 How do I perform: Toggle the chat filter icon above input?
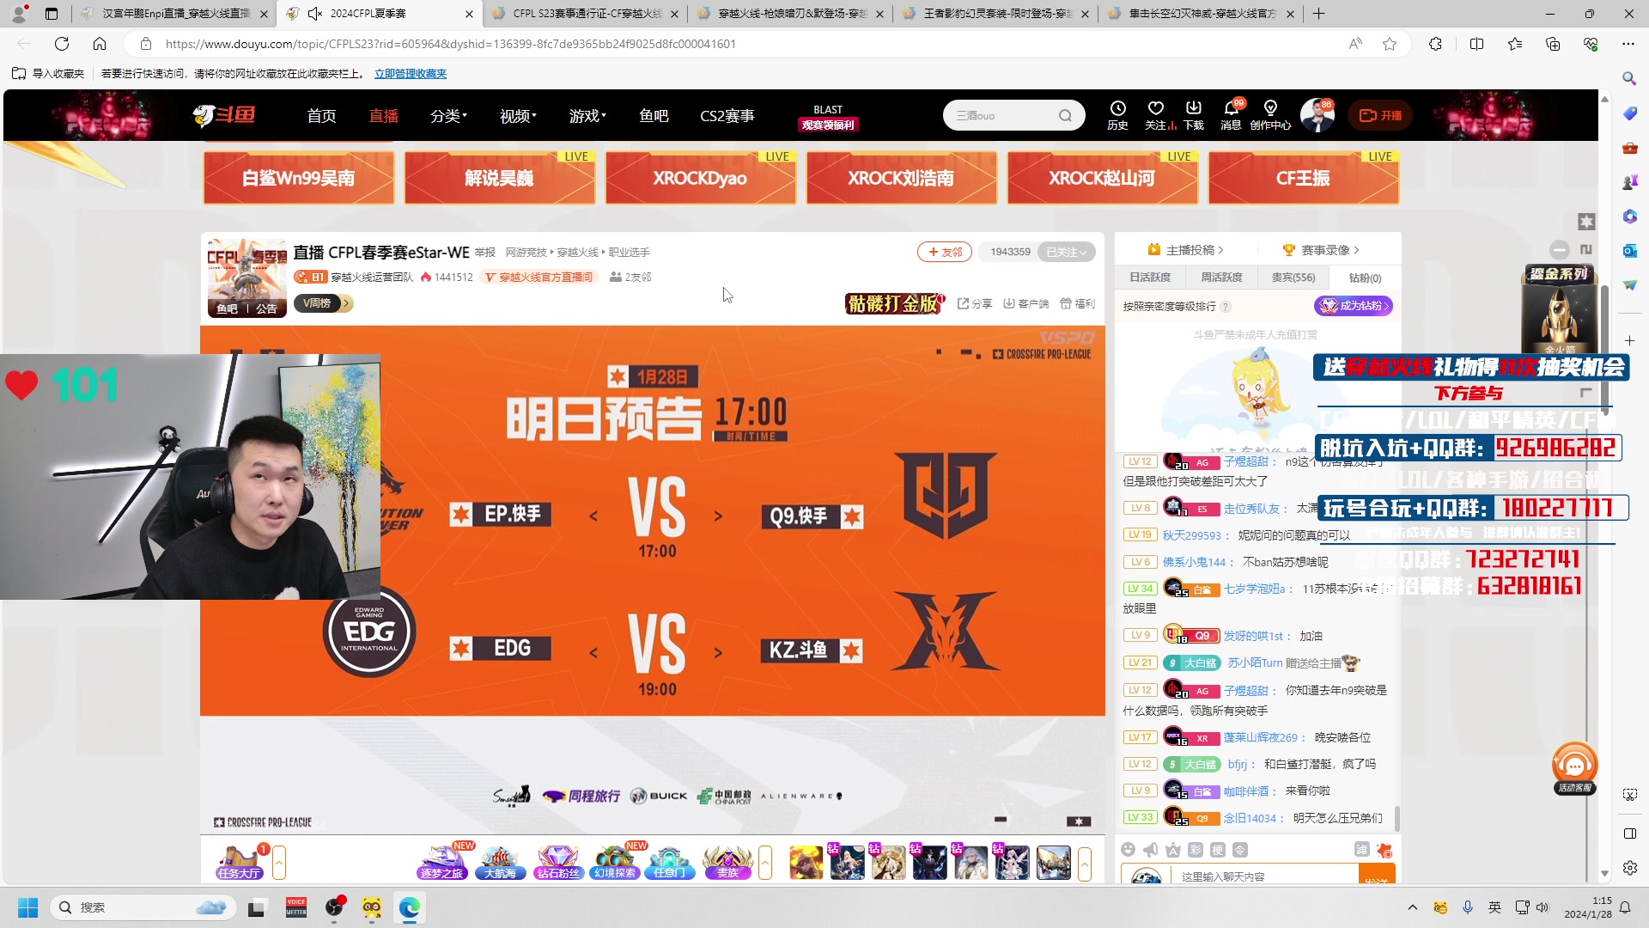click(1361, 850)
